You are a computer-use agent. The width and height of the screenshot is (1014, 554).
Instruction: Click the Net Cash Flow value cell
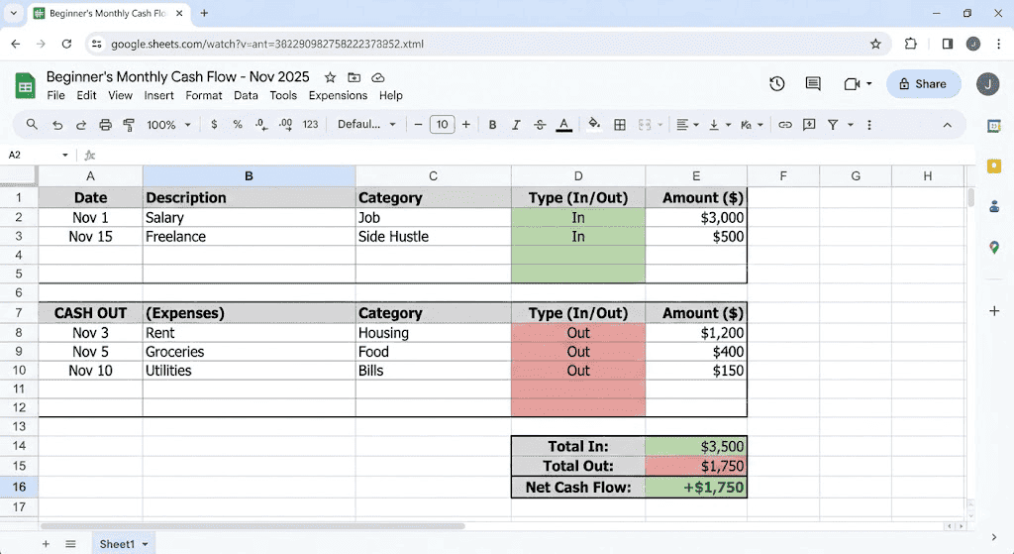coord(696,488)
